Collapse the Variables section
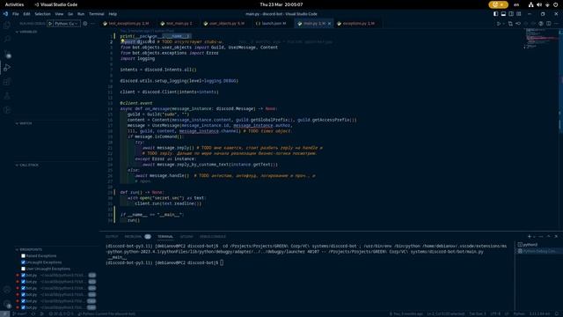Screen dimensions: 563x317 tap(26, 32)
